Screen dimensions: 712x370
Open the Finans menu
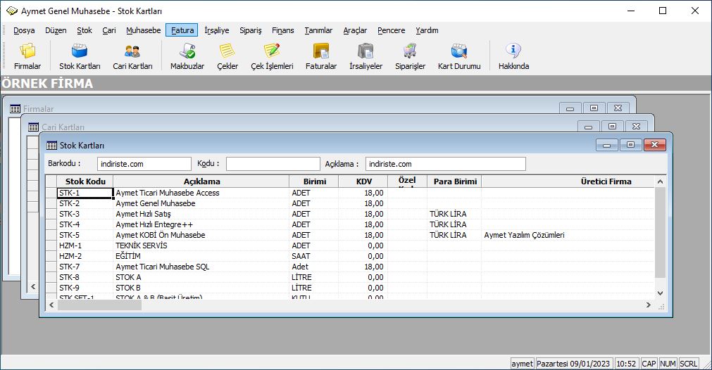[283, 30]
